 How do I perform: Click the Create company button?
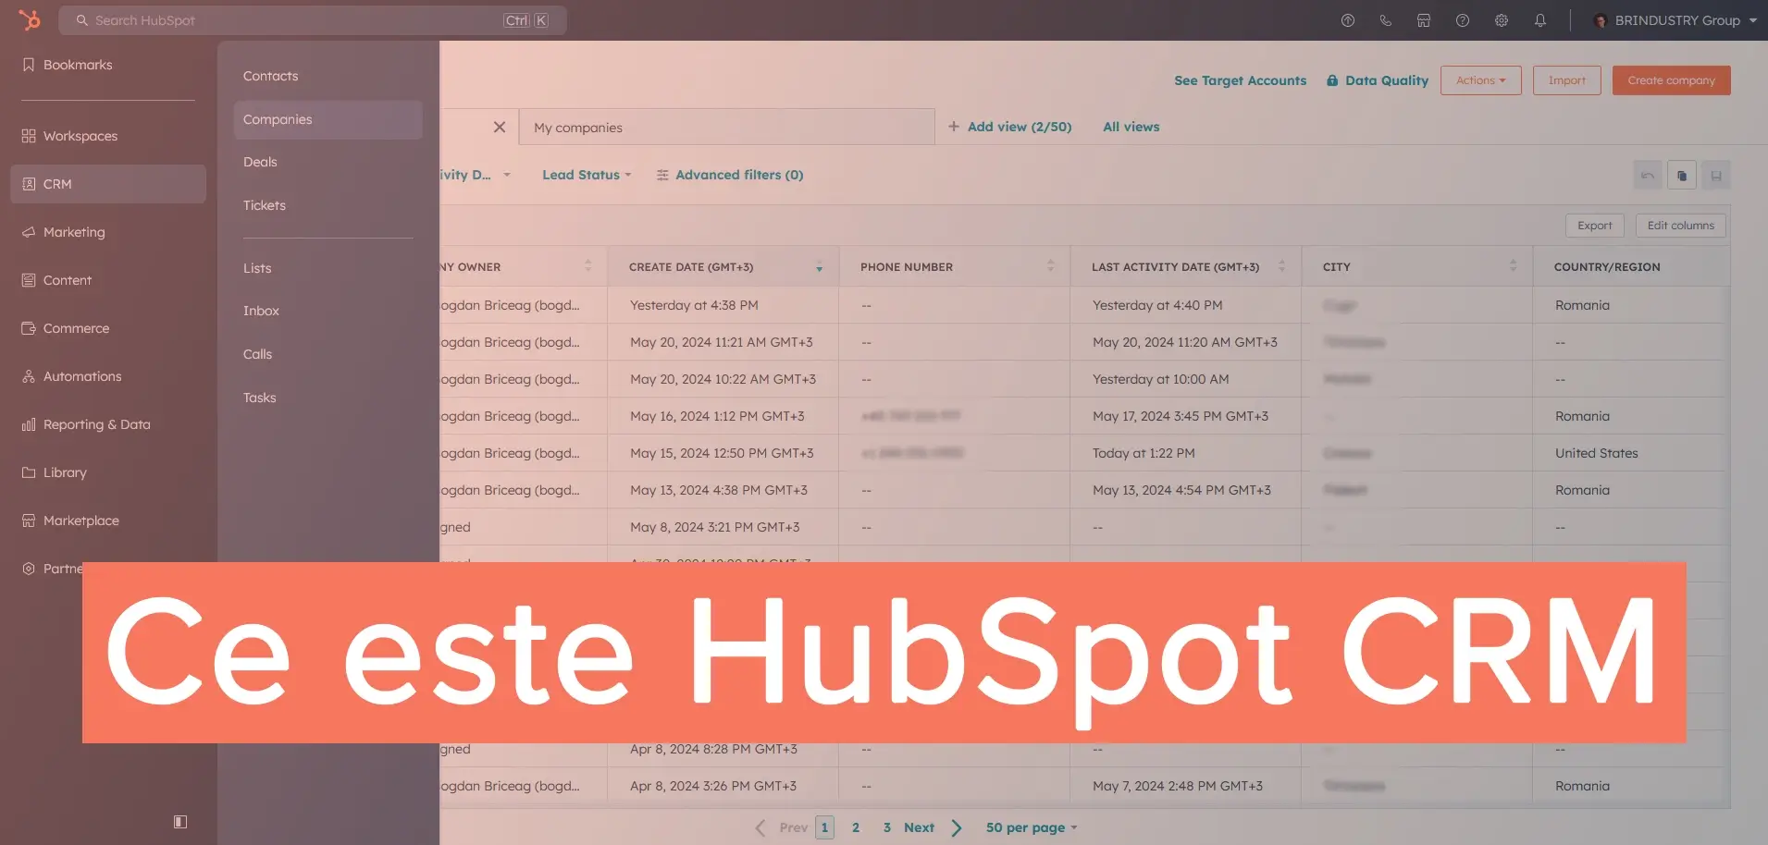click(x=1671, y=80)
